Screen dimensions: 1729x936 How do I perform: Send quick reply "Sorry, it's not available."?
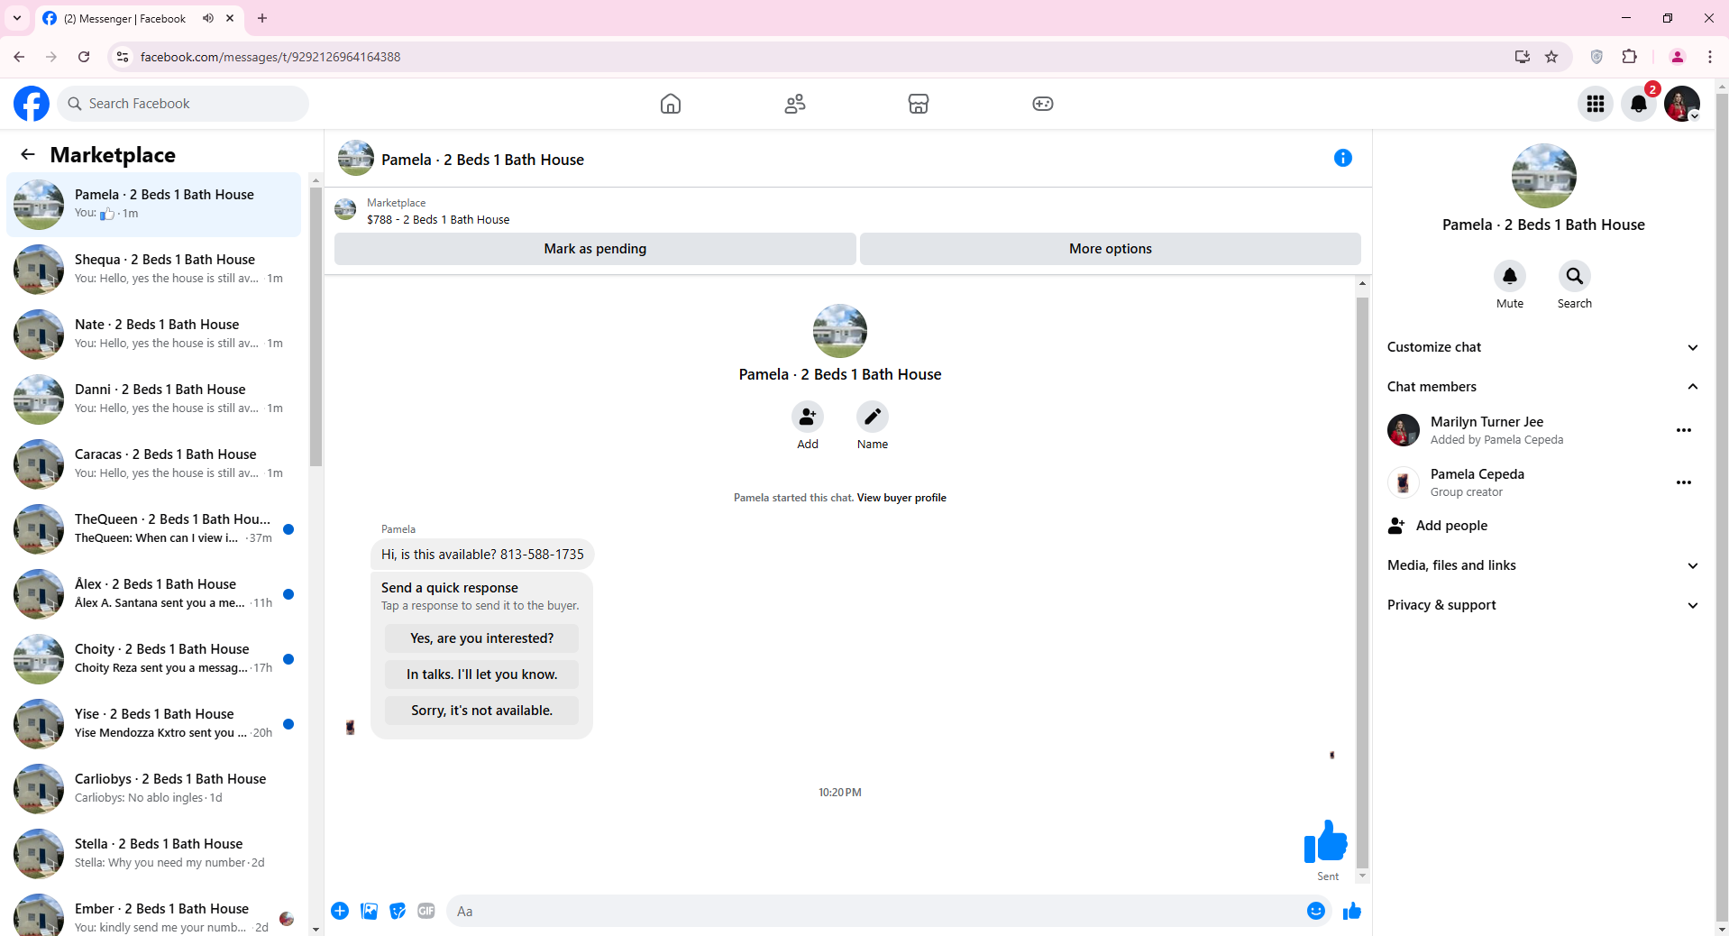(x=482, y=711)
